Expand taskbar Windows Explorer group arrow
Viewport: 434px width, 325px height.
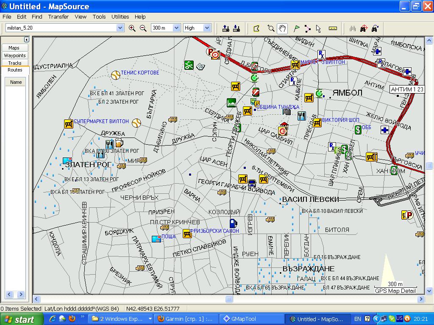click(x=150, y=319)
